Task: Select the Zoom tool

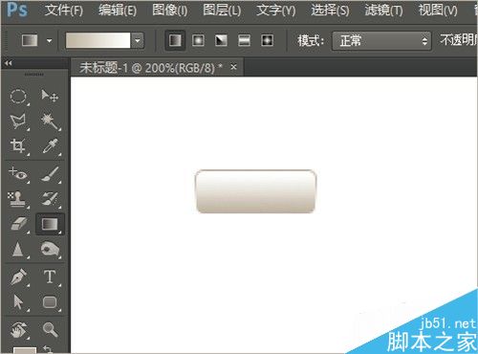Action: 50,329
